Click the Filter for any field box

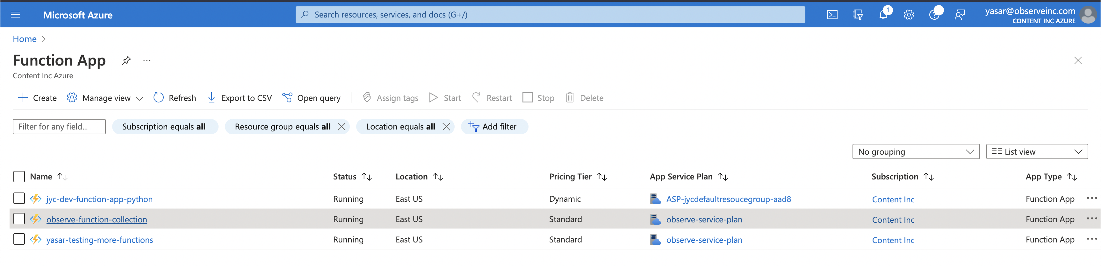tap(59, 127)
